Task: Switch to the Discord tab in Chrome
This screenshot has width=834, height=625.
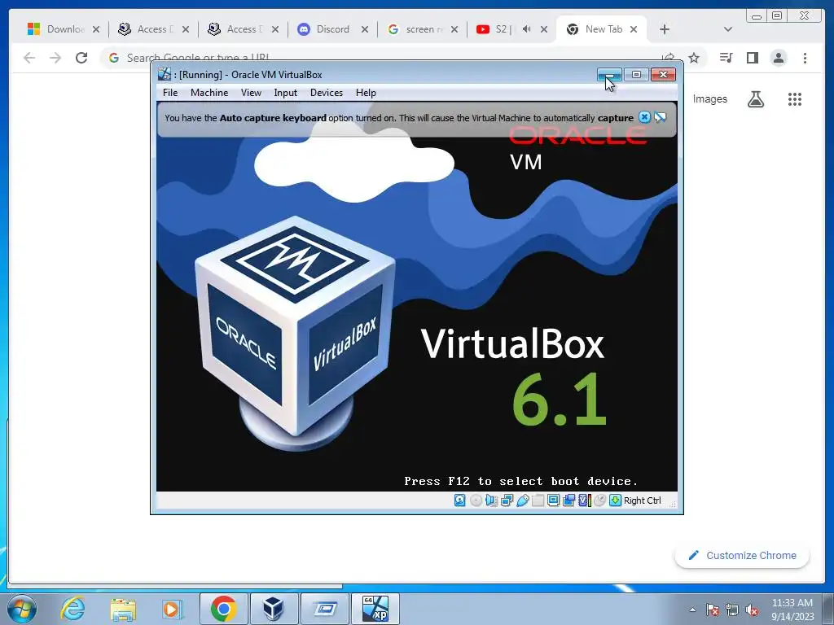Action: coord(332,29)
